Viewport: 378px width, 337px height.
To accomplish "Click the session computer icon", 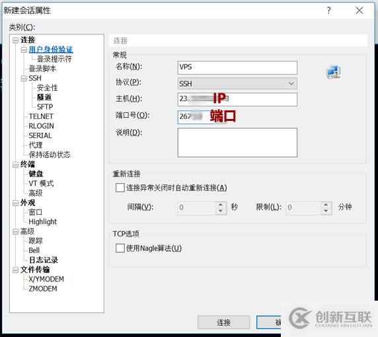I will 334,72.
